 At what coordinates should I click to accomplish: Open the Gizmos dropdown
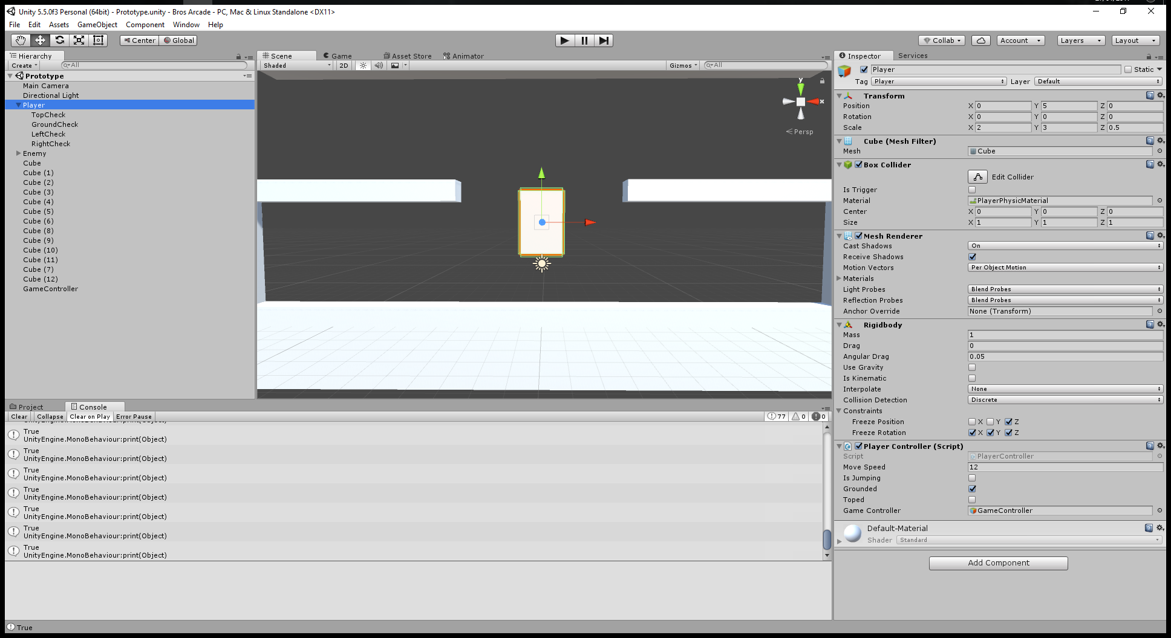click(x=683, y=65)
